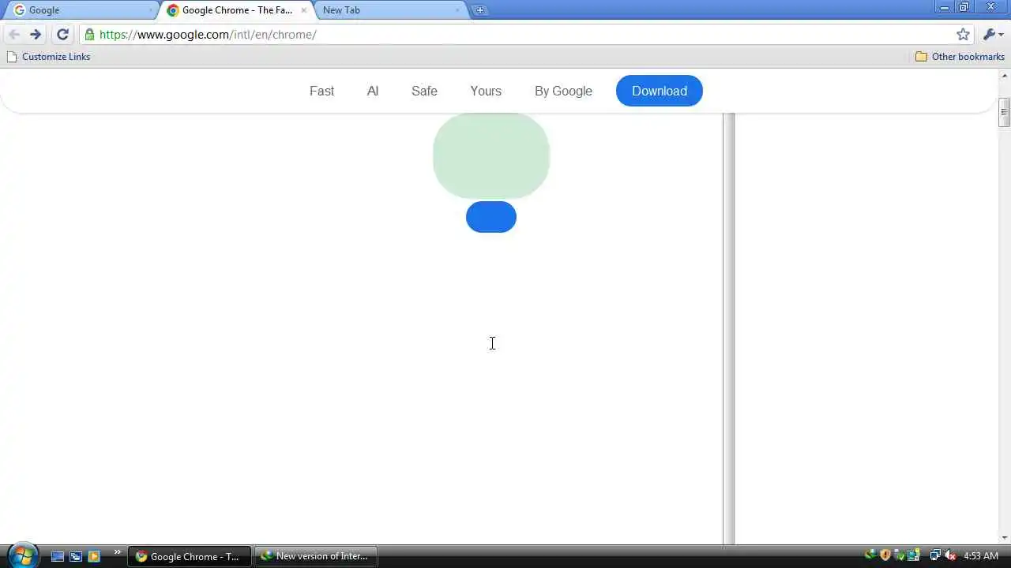Click the blue Download button
This screenshot has width=1011, height=568.
pyautogui.click(x=660, y=91)
